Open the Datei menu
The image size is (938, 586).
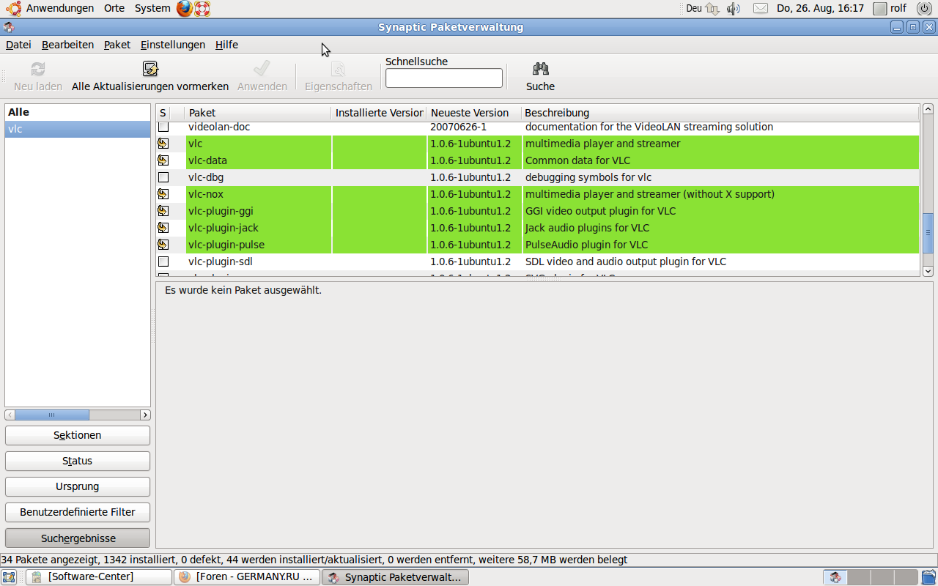[x=18, y=45]
